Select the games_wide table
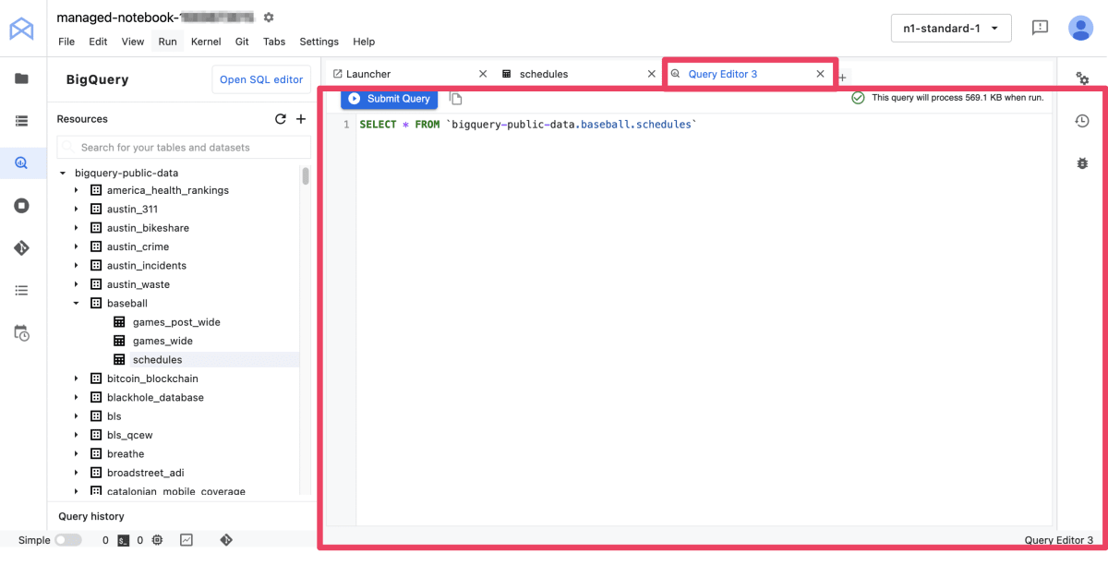Viewport: 1108px width, 565px height. click(x=163, y=341)
